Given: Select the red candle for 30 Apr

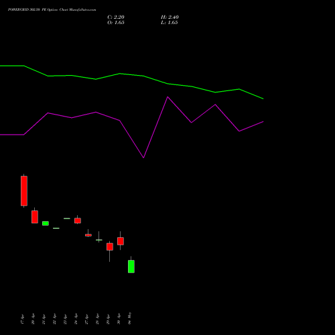Looking at the screenshot, I should coord(121,241).
